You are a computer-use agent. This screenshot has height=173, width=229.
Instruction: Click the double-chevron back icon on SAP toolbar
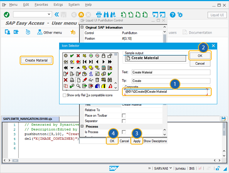coord(57,14)
